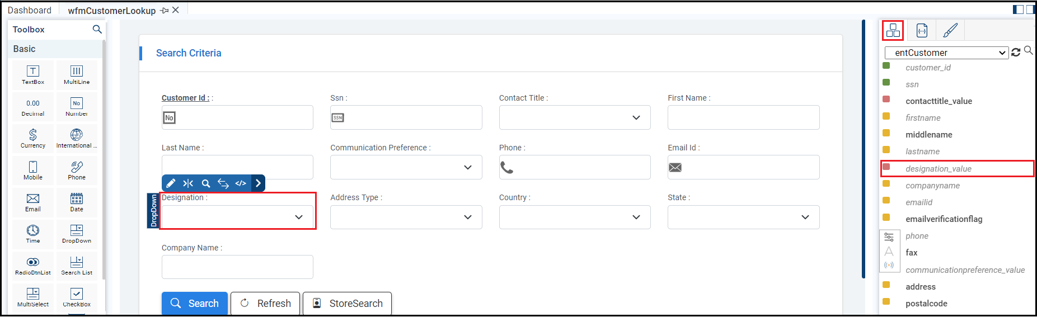Select the DropDown control in Toolbox

(77, 234)
